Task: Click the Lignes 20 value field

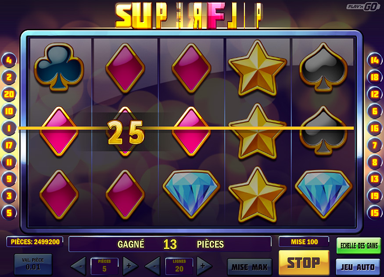Action: click(179, 266)
